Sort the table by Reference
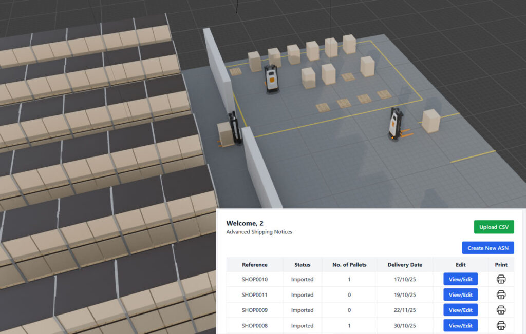The height and width of the screenshot is (334, 526). [x=254, y=264]
